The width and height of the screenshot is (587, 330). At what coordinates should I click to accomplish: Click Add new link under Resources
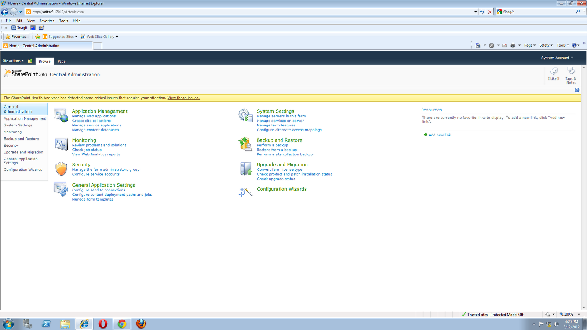point(439,135)
